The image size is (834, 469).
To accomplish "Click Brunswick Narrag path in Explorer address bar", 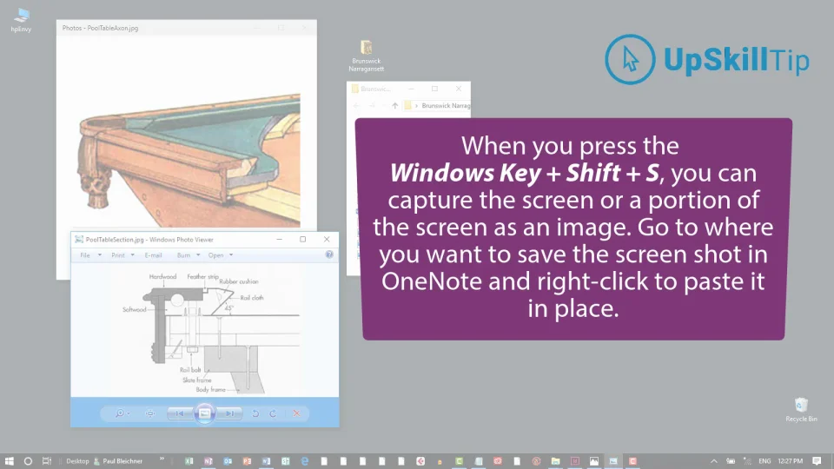I will 446,105.
